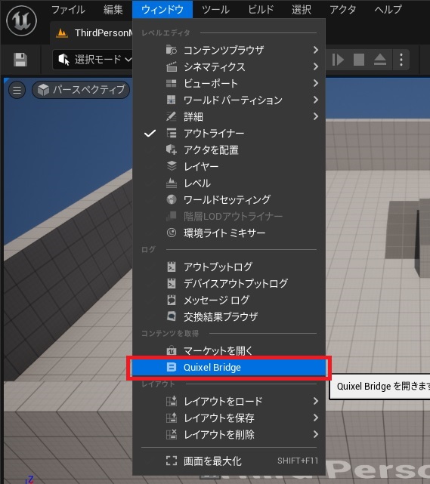The height and width of the screenshot is (484, 430).
Task: Click the 画面を最大化 fullscreen icon
Action: click(x=172, y=461)
